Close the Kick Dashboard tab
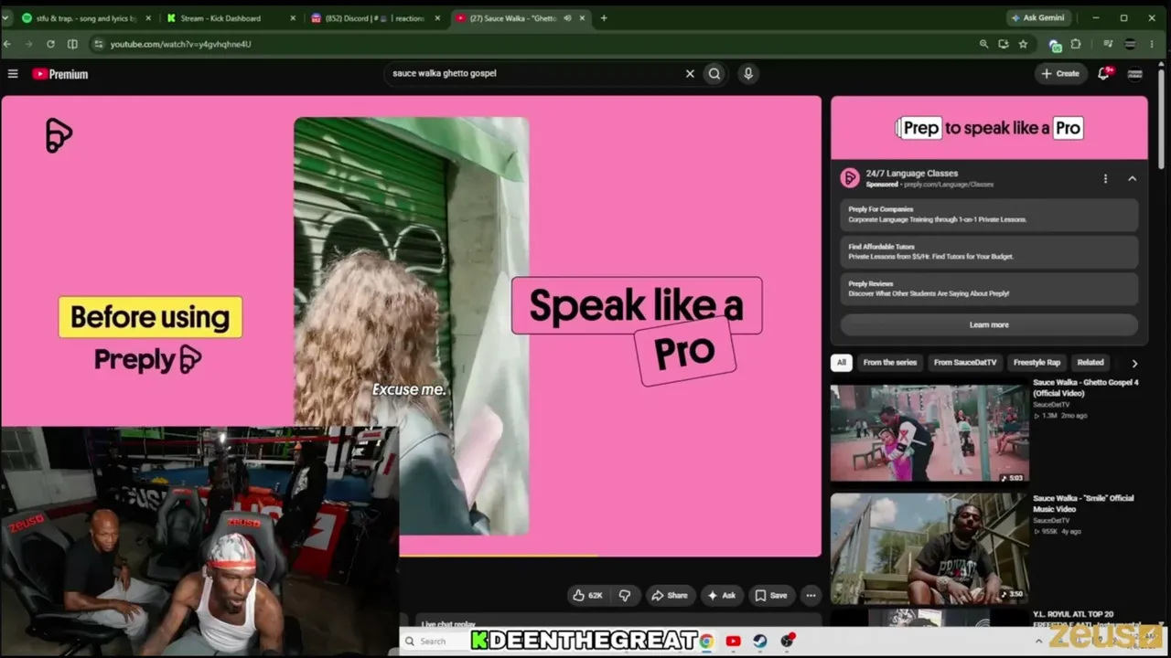The image size is (1171, 658). 293,18
